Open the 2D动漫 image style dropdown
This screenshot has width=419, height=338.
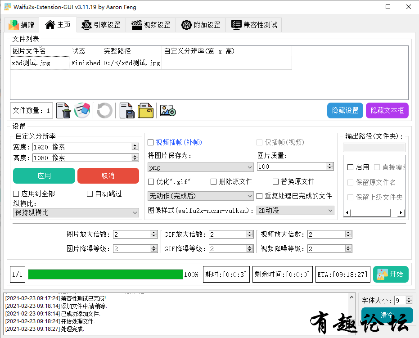coord(295,211)
